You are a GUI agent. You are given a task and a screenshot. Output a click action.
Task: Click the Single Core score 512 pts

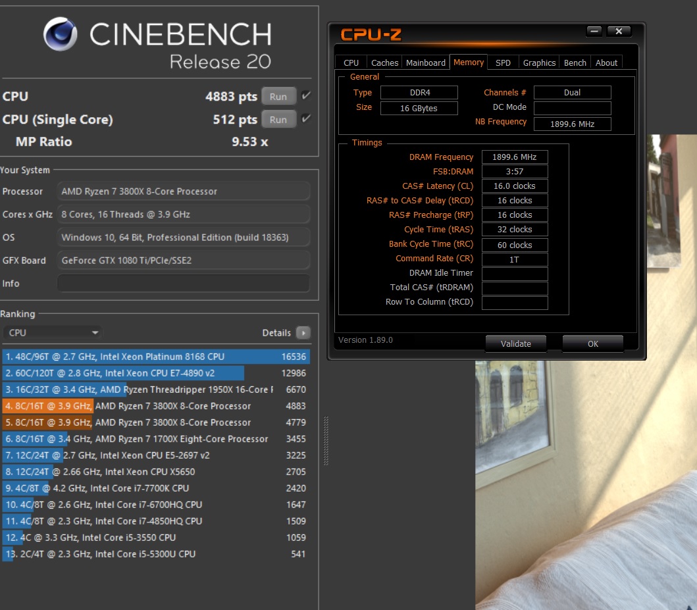tap(235, 120)
